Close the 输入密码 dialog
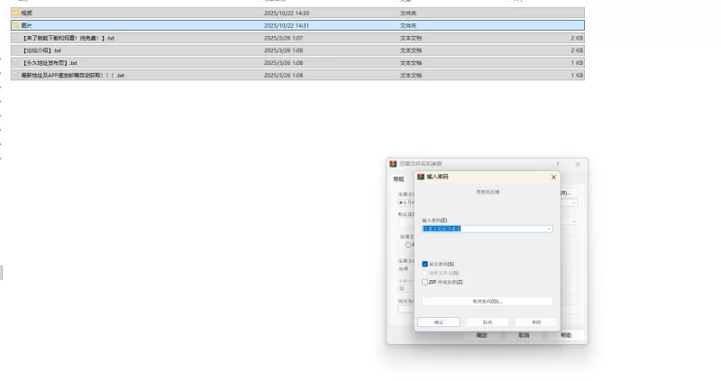Viewport: 721px width, 381px height. 553,177
